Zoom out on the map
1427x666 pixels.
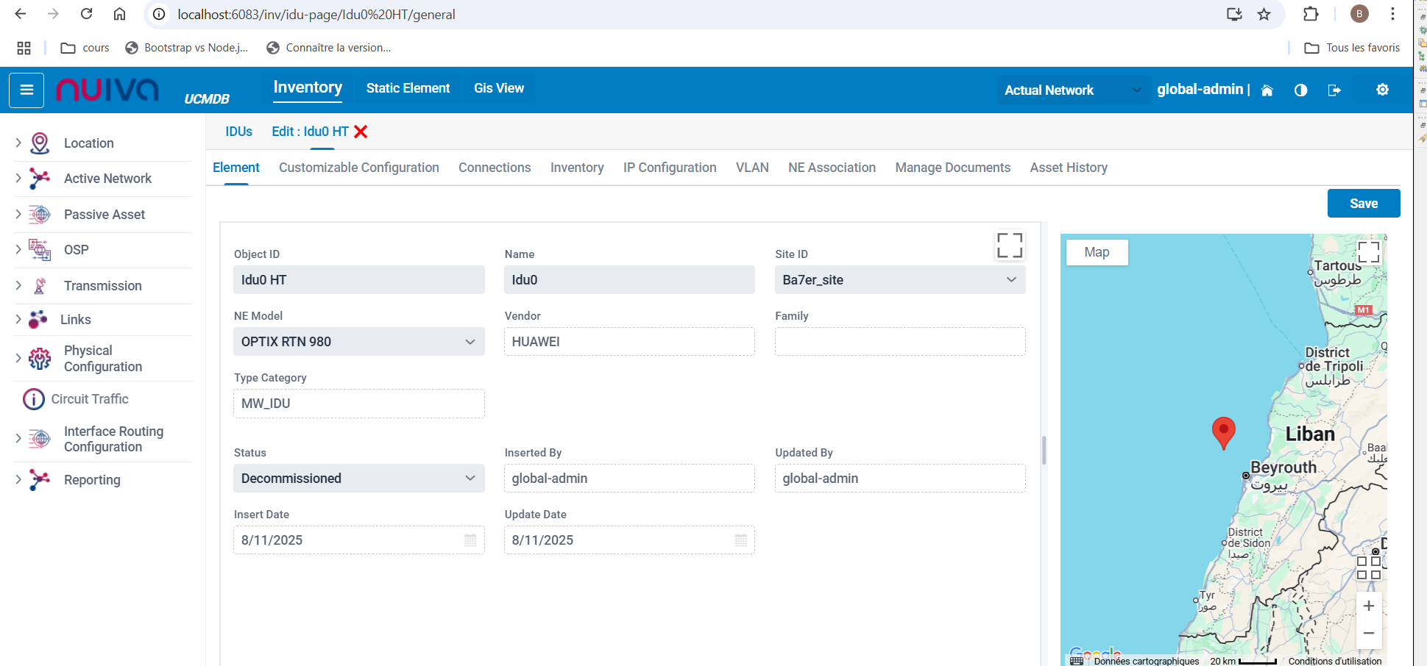[x=1368, y=633]
